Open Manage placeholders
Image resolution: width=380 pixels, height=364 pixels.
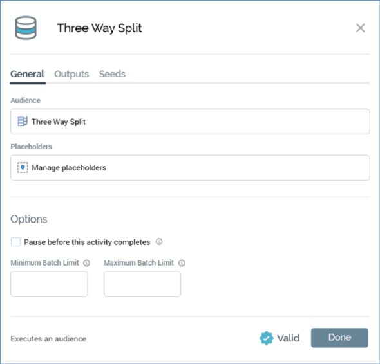pos(190,168)
